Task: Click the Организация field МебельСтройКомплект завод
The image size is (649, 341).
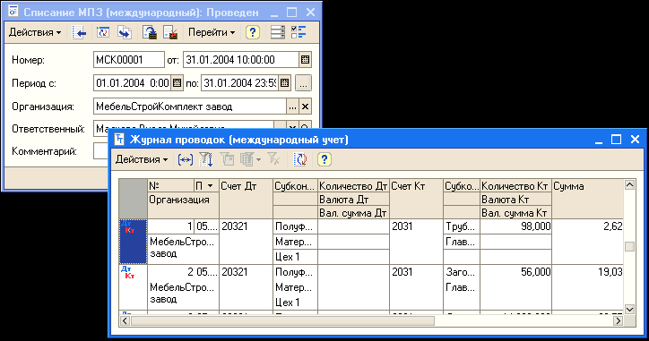Action: 189,107
